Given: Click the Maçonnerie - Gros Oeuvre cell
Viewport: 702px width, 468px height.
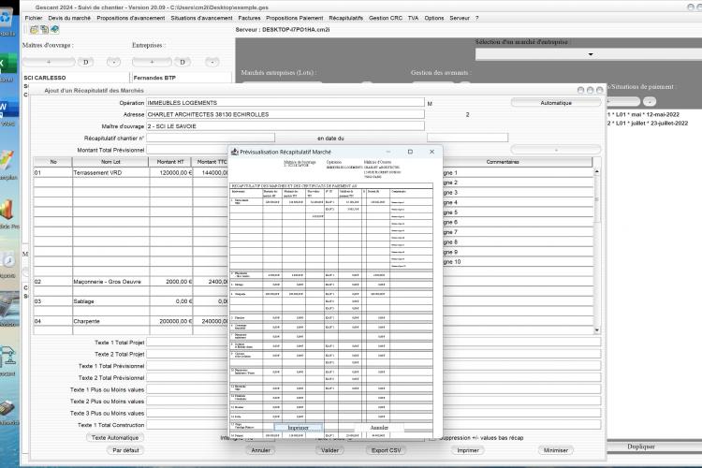Looking at the screenshot, I should coord(110,282).
